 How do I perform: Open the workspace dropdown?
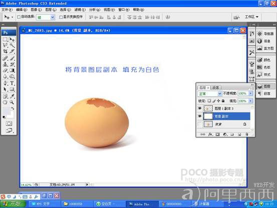(x=251, y=17)
